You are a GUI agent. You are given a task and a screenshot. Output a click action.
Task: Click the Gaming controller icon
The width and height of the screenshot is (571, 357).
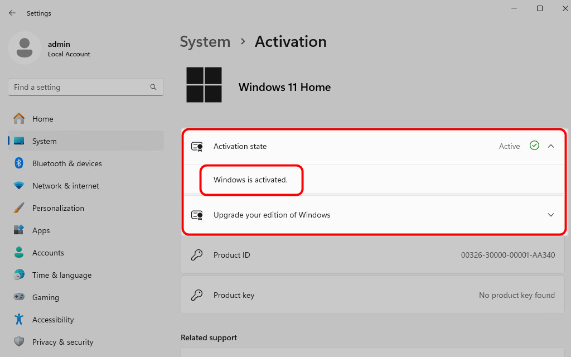[19, 297]
